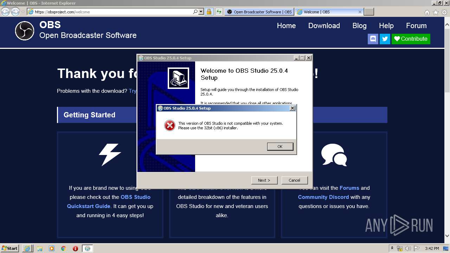Open Google Chrome from the taskbar
The height and width of the screenshot is (253, 450).
(63, 248)
